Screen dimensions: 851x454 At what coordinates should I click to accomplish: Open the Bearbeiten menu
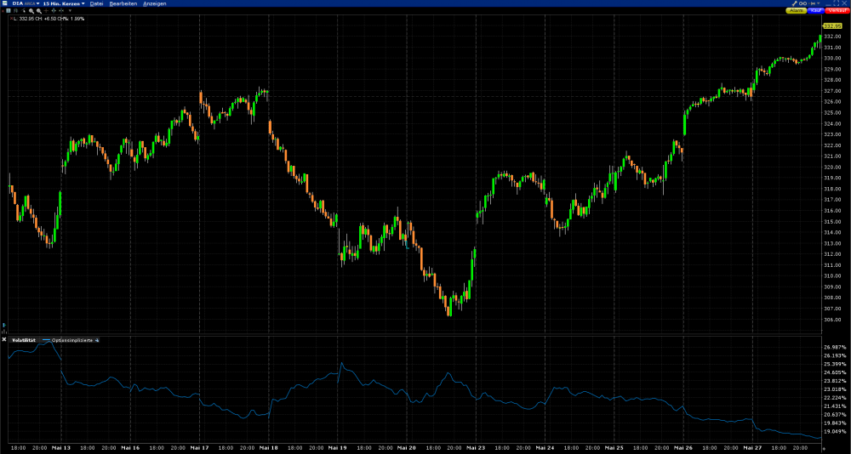(x=123, y=3)
